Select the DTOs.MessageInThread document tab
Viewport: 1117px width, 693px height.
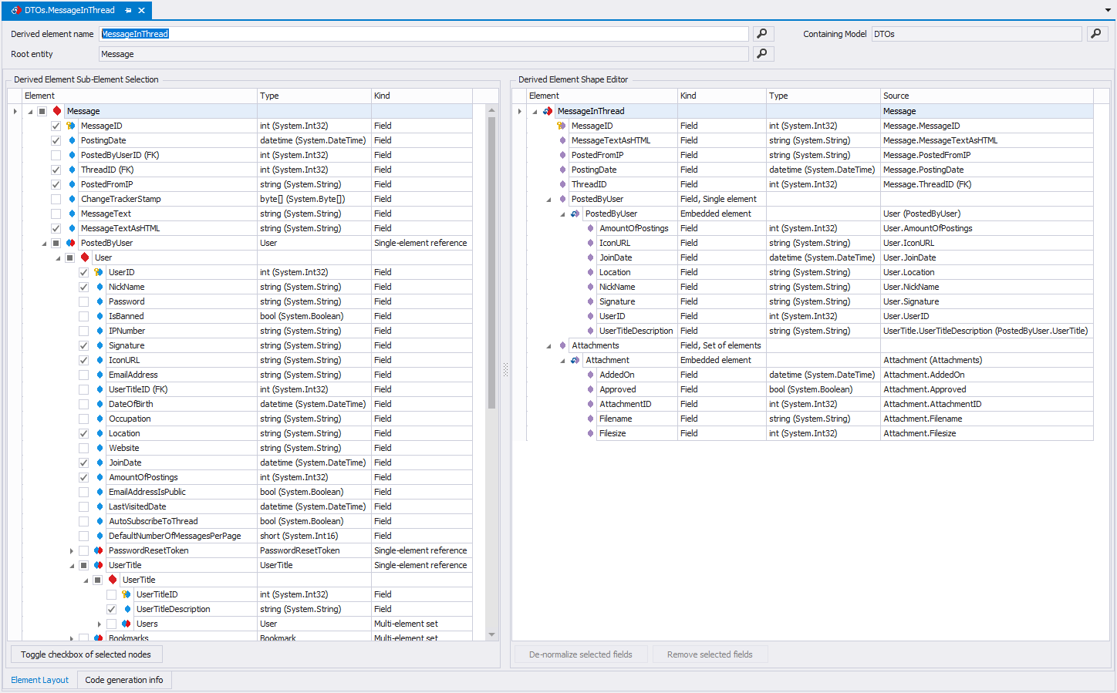(69, 10)
